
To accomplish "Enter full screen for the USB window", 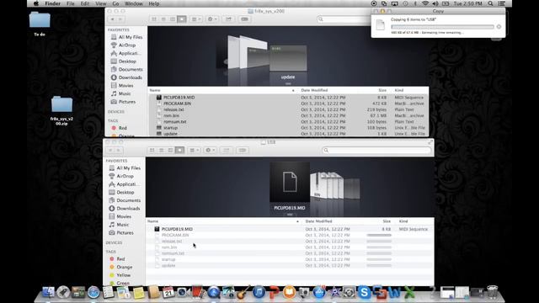I will (x=430, y=142).
